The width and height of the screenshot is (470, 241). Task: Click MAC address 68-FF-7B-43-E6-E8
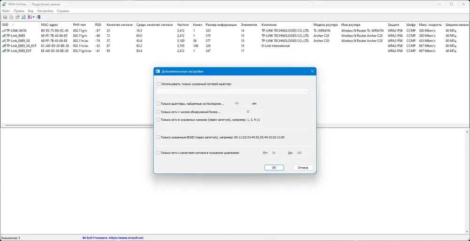coord(55,41)
